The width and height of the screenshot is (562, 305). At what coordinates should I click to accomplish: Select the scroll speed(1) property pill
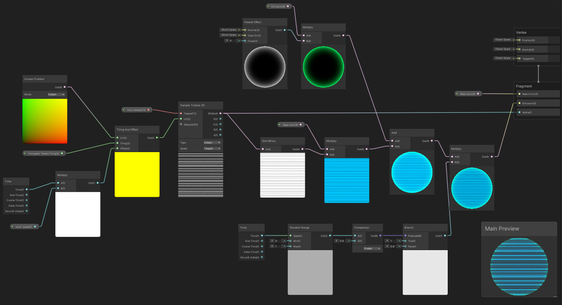[x=24, y=226]
